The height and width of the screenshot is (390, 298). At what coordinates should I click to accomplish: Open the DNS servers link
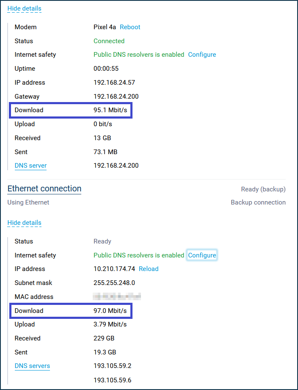(x=32, y=366)
